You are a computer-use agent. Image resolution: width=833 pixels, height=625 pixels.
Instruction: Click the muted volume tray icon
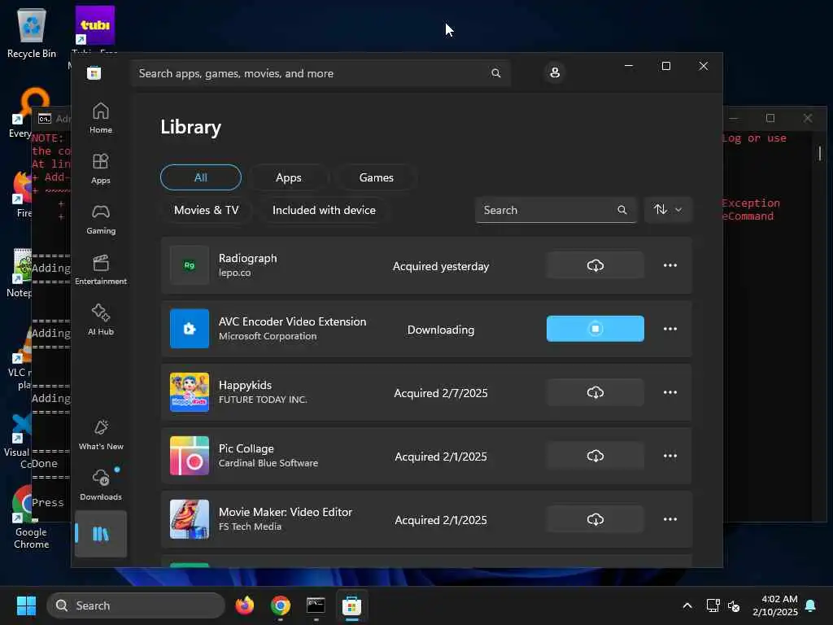734,605
